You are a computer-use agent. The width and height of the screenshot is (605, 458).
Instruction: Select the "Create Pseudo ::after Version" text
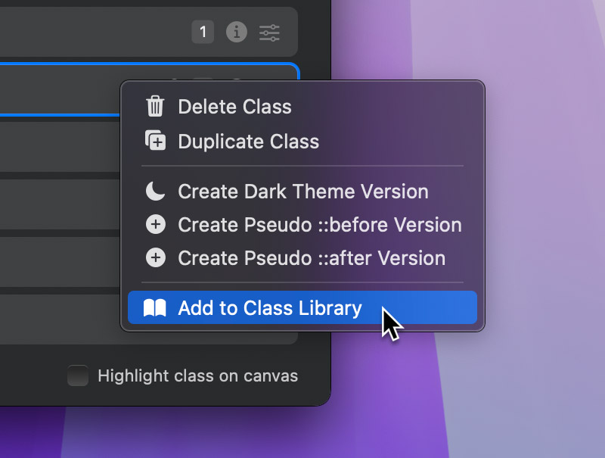coord(311,258)
